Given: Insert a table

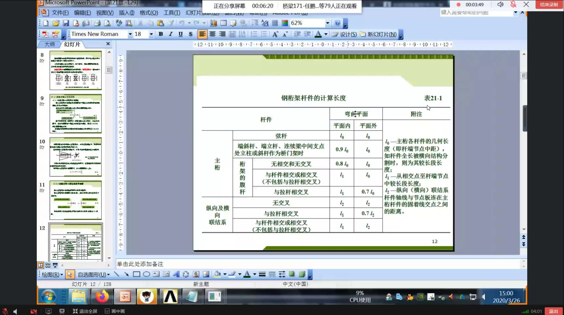Looking at the screenshot, I should [x=224, y=23].
